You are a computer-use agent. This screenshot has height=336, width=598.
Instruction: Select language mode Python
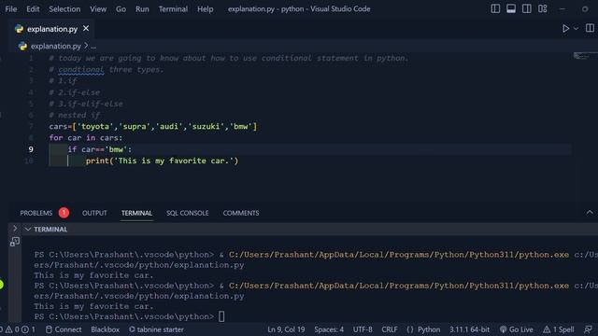pyautogui.click(x=429, y=329)
